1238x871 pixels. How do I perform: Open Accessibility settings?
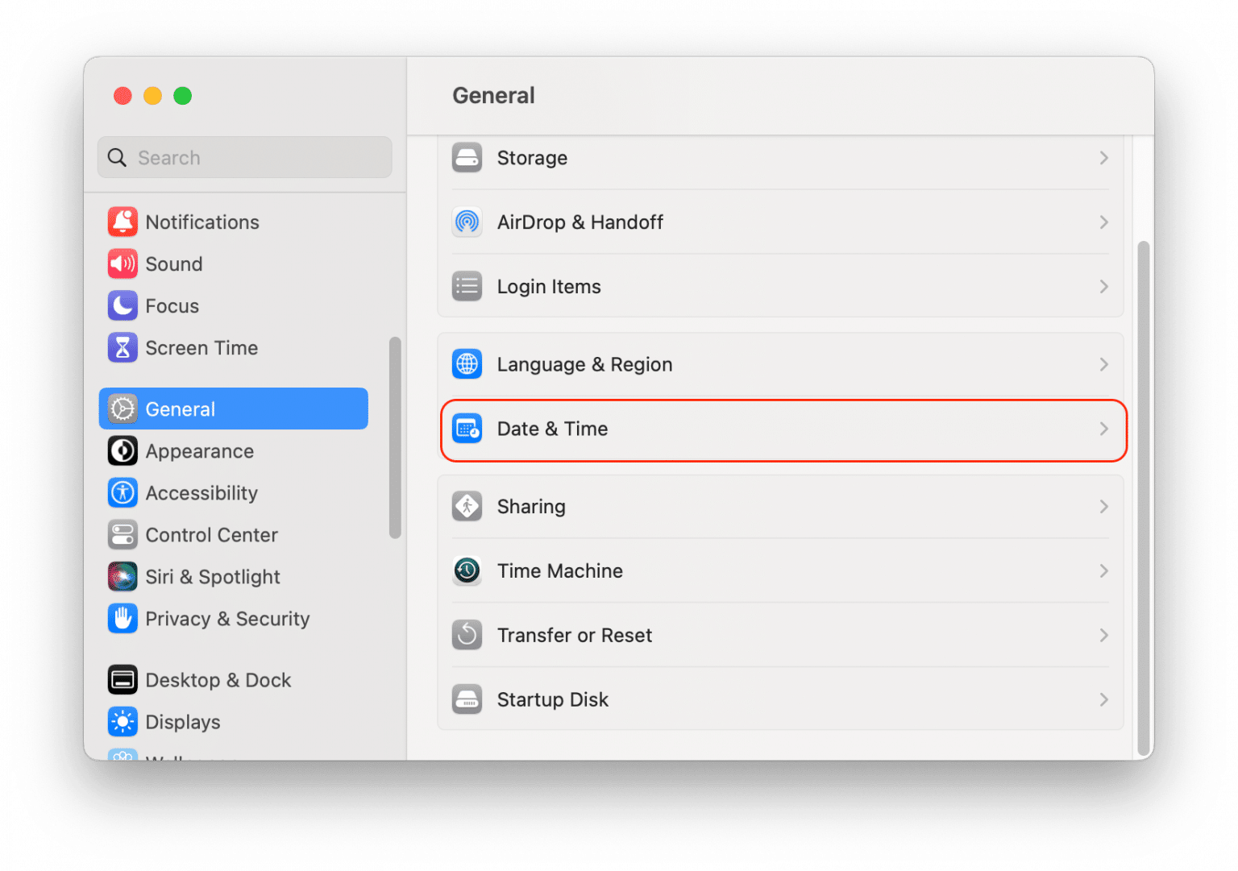[201, 492]
